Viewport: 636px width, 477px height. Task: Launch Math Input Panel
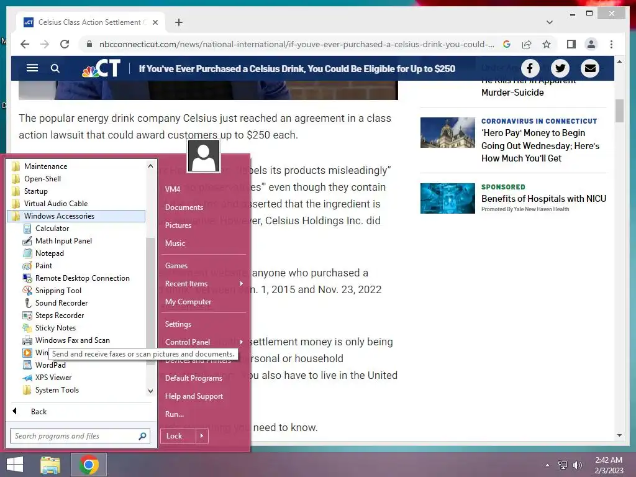point(63,241)
